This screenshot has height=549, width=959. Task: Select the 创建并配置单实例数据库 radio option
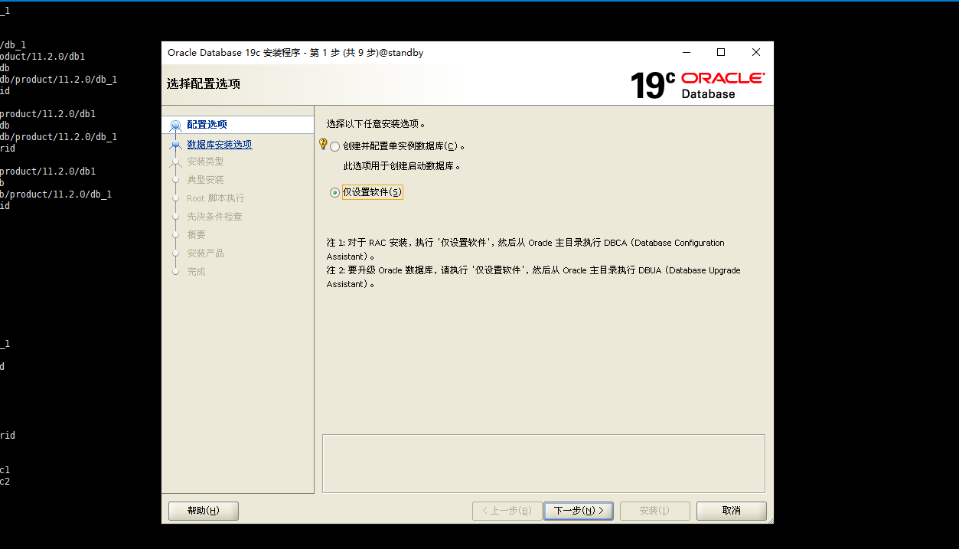click(x=335, y=147)
